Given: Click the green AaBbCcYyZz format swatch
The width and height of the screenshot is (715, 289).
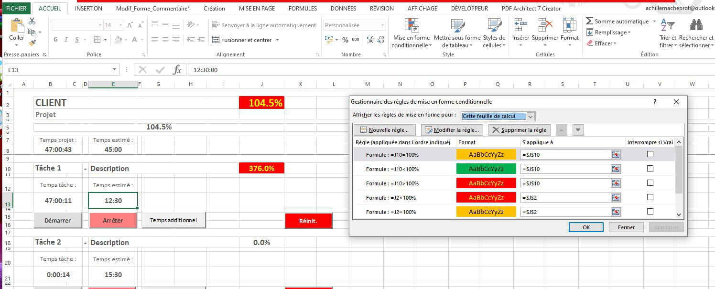Looking at the screenshot, I should pos(486,169).
